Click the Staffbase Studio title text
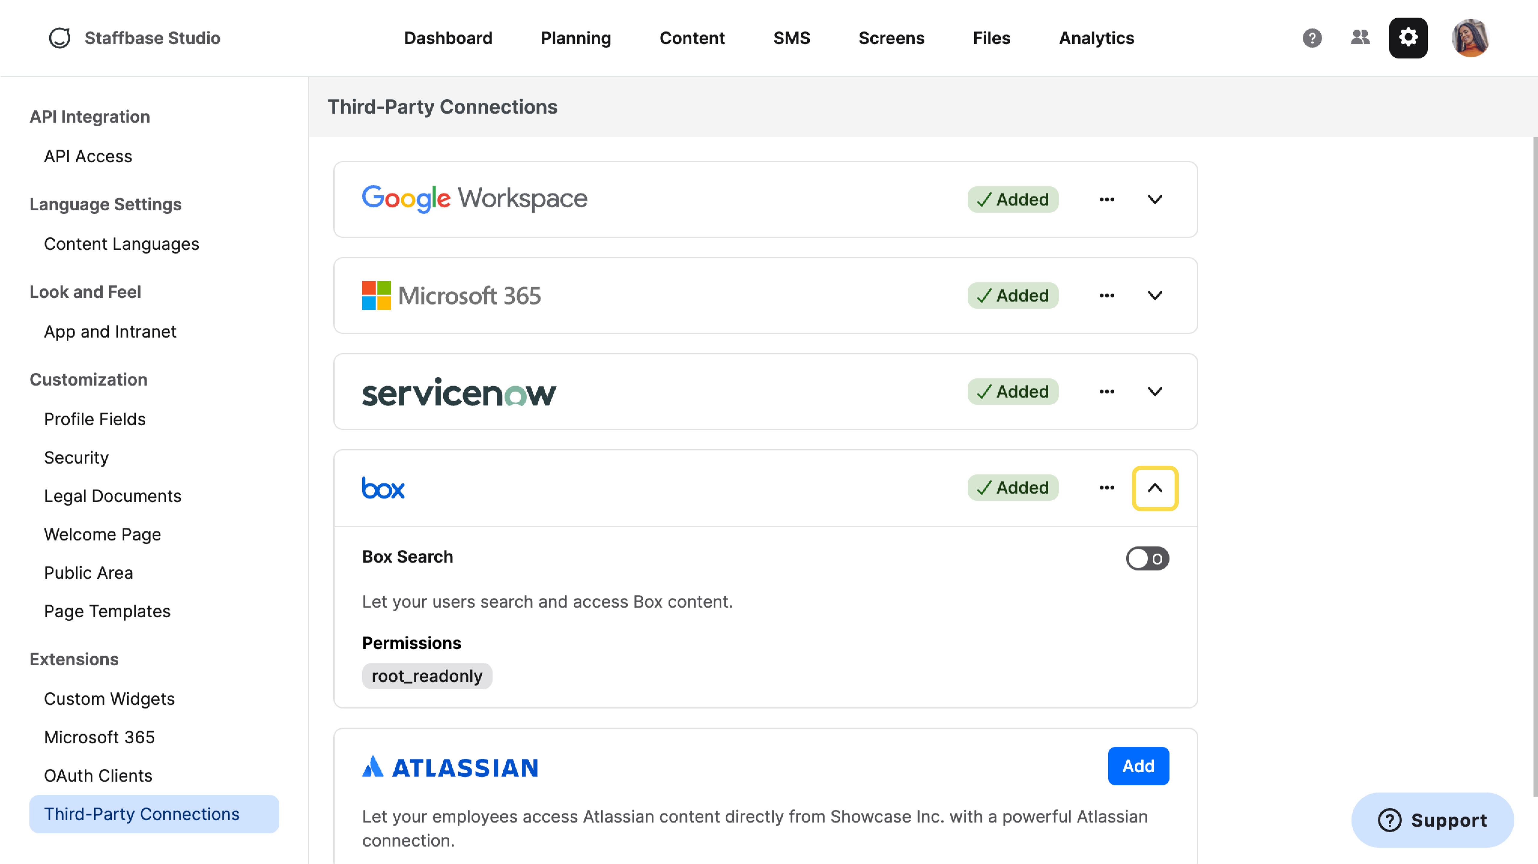 tap(152, 38)
